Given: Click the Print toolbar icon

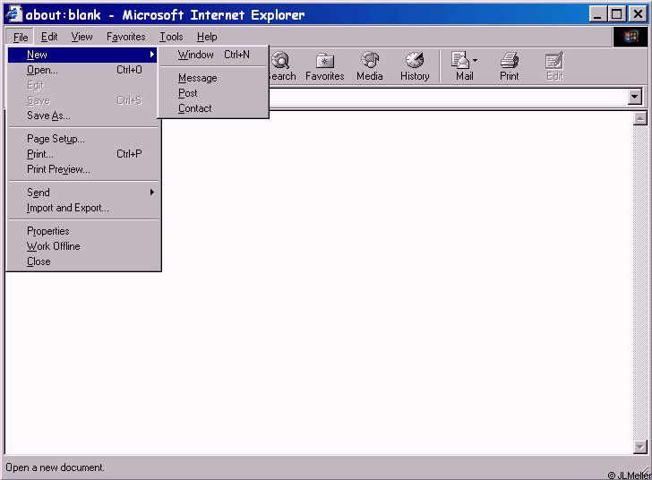Looking at the screenshot, I should point(510,60).
